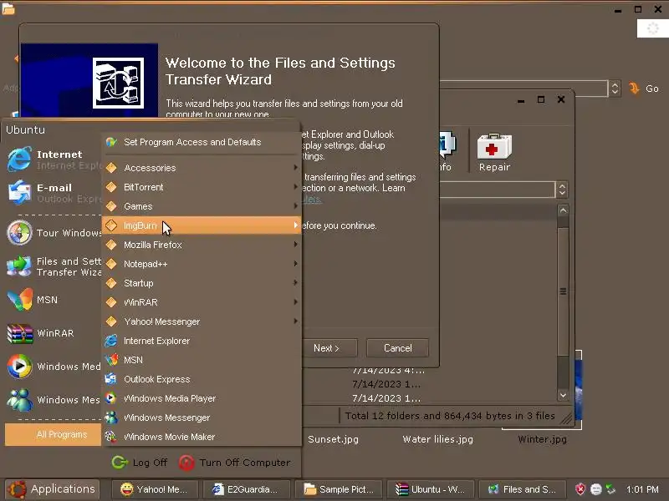Viewport: 669px width, 501px height.
Task: Launch MSN from All Programs list
Action: 201,360
